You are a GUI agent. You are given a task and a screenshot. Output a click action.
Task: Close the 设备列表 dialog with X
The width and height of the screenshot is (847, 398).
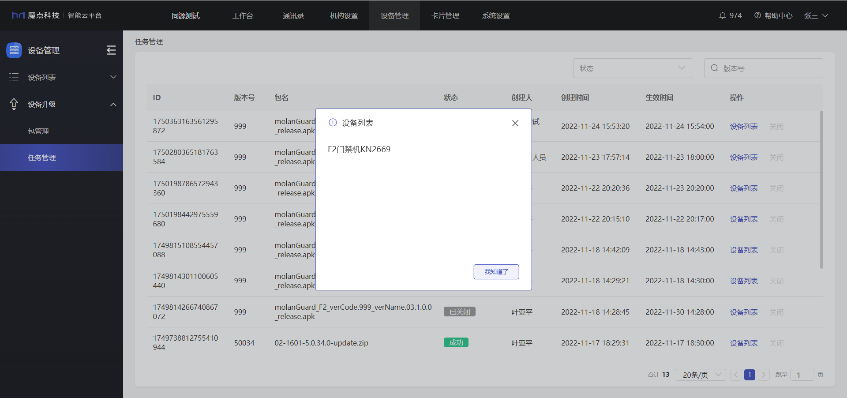click(515, 123)
